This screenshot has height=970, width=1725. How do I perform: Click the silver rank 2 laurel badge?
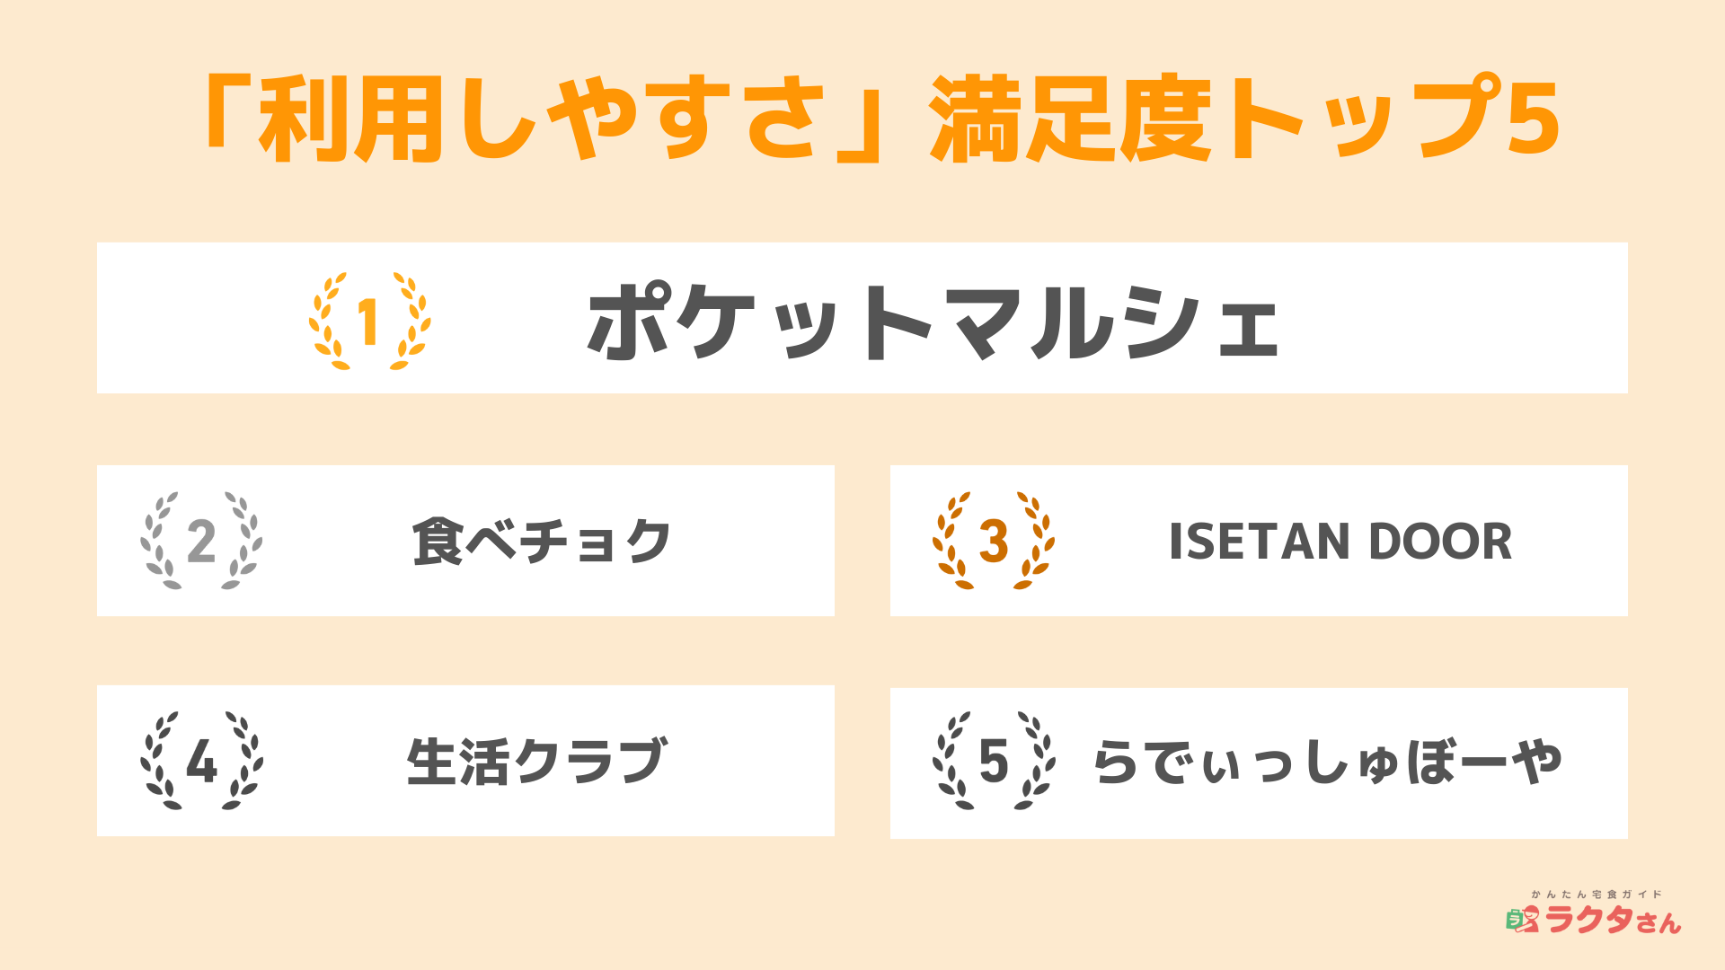coord(201,541)
